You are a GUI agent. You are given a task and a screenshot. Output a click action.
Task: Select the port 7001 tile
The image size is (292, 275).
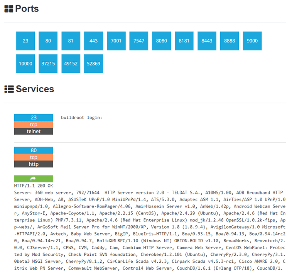(116, 41)
